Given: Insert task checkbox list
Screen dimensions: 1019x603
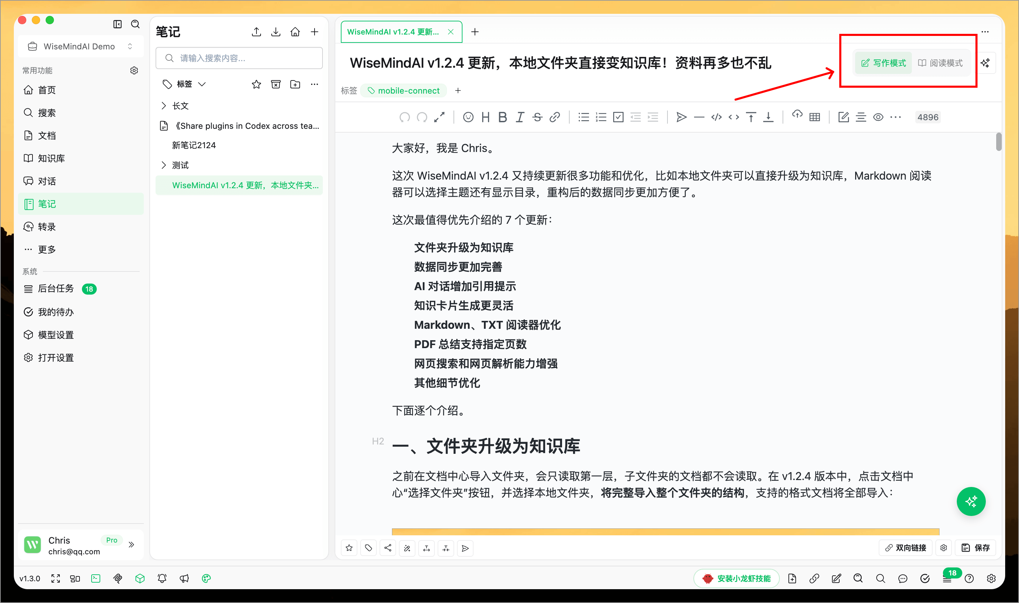Looking at the screenshot, I should coord(618,117).
